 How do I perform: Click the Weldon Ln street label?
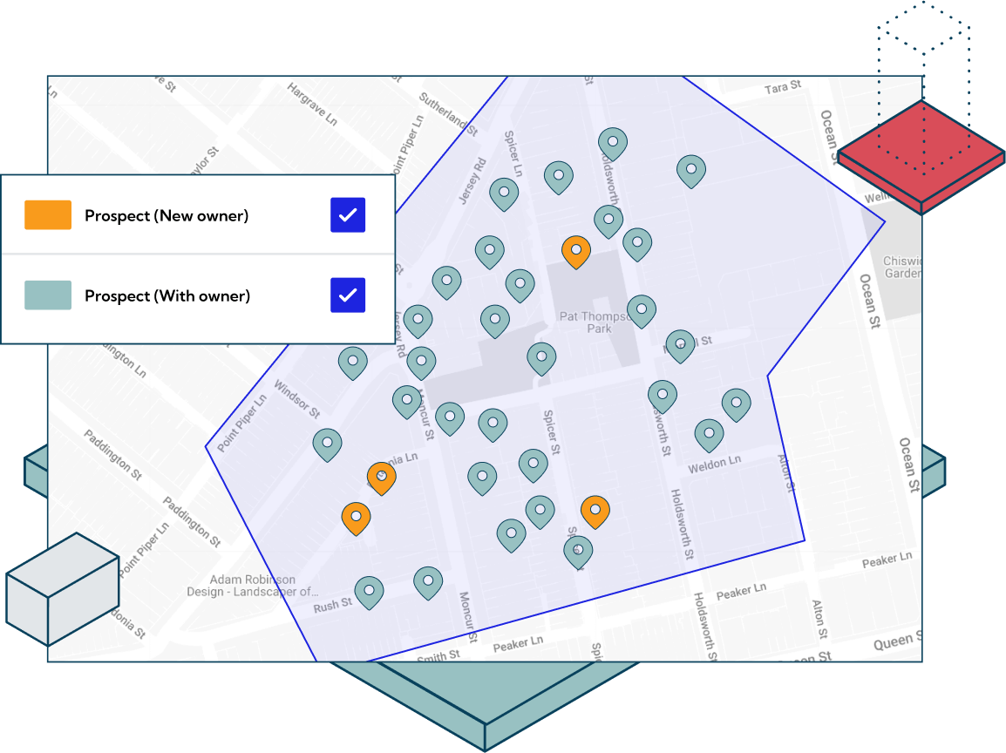point(715,464)
